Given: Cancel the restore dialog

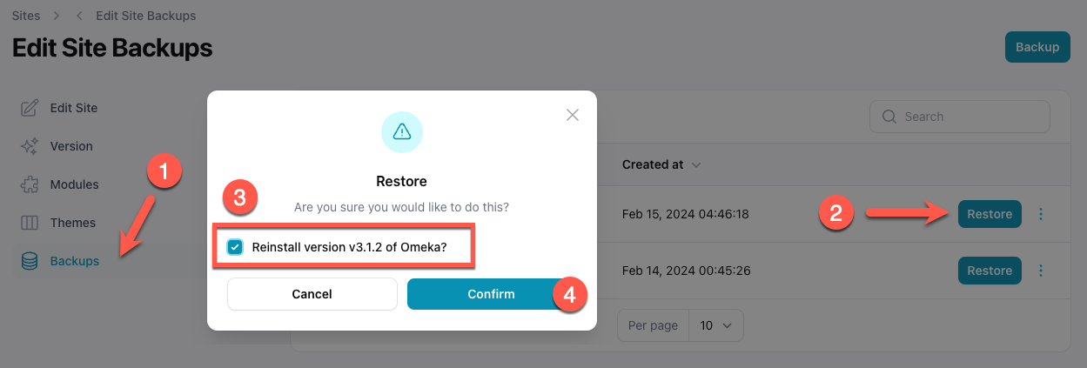Looking at the screenshot, I should click(x=312, y=294).
